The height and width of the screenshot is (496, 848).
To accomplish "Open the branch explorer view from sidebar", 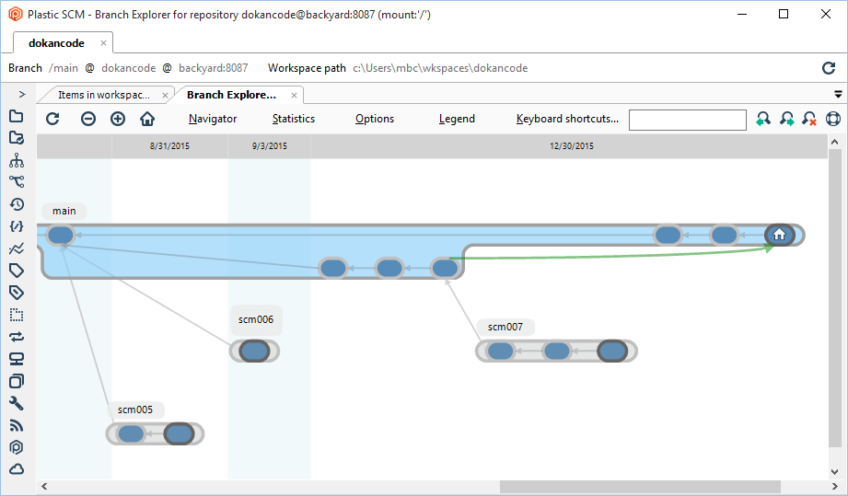I will [x=17, y=182].
